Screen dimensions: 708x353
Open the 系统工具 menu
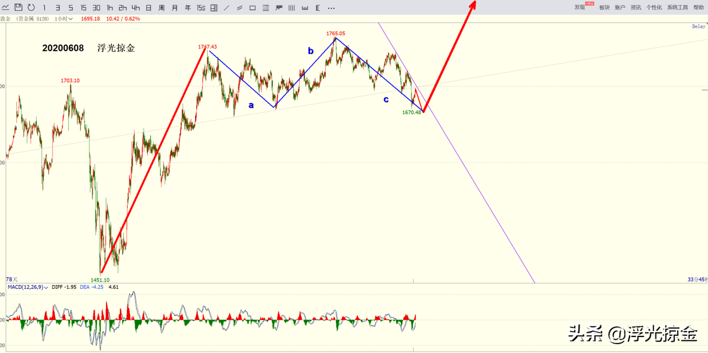click(x=678, y=8)
